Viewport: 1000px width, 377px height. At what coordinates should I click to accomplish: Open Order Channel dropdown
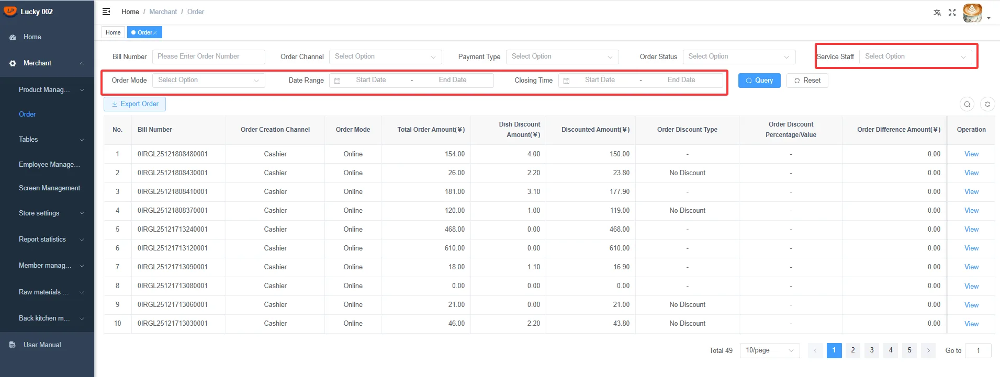(386, 56)
